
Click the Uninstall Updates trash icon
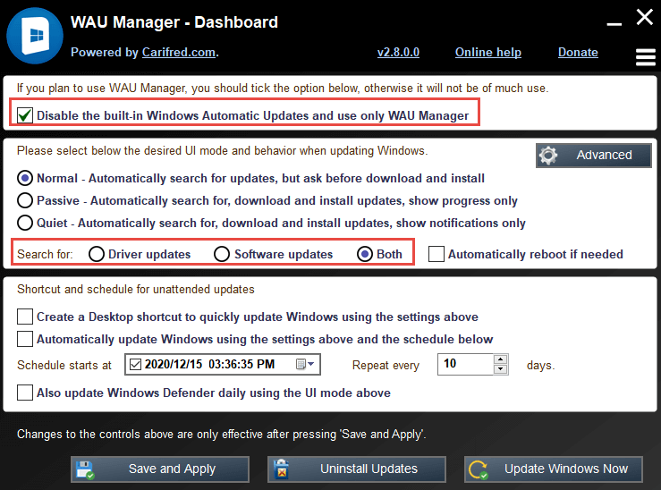click(x=280, y=469)
